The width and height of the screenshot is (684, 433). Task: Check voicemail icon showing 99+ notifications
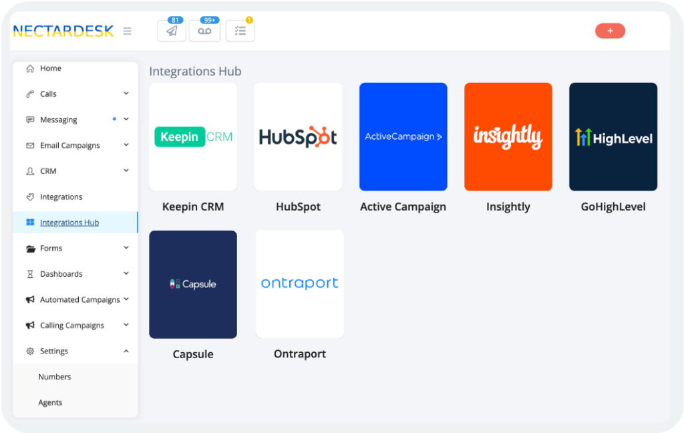tap(204, 31)
